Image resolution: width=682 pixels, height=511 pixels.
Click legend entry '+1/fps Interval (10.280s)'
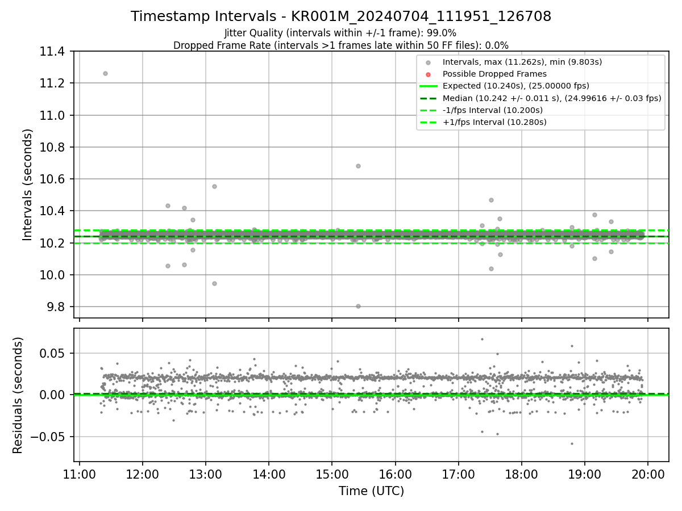pos(494,122)
